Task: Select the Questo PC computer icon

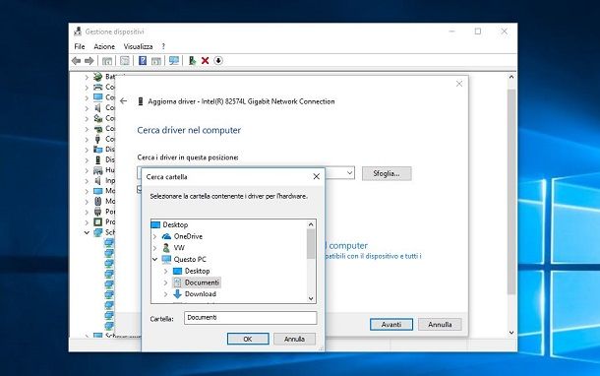Action: [166, 259]
